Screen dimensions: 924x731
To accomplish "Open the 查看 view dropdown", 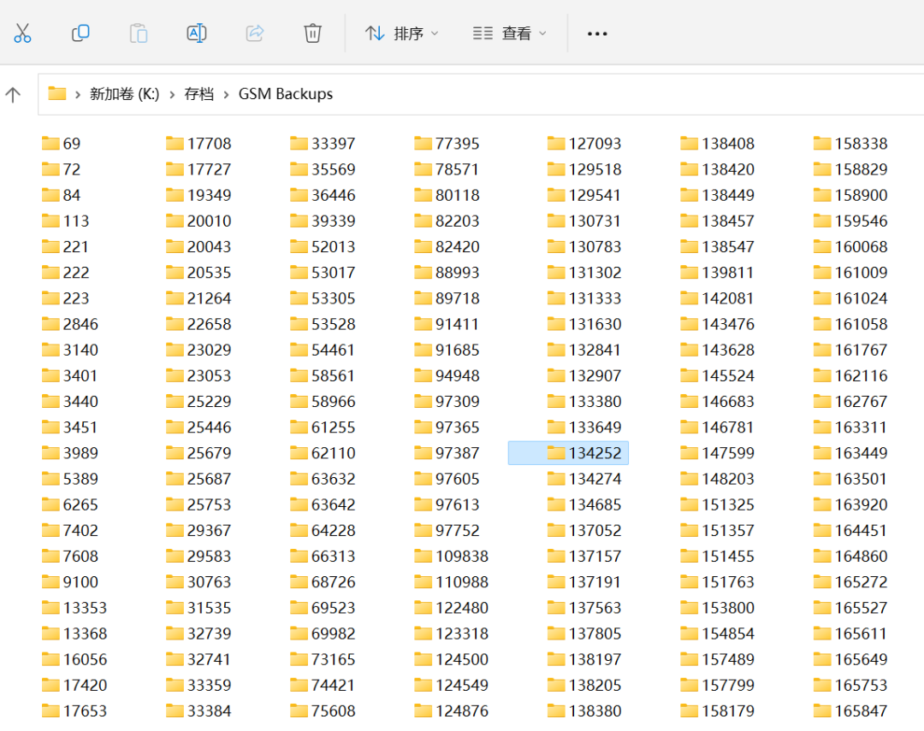I will click(510, 33).
